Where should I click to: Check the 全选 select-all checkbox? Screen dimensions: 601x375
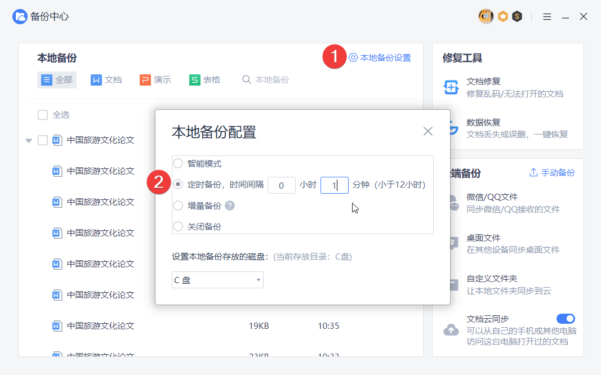[x=42, y=114]
